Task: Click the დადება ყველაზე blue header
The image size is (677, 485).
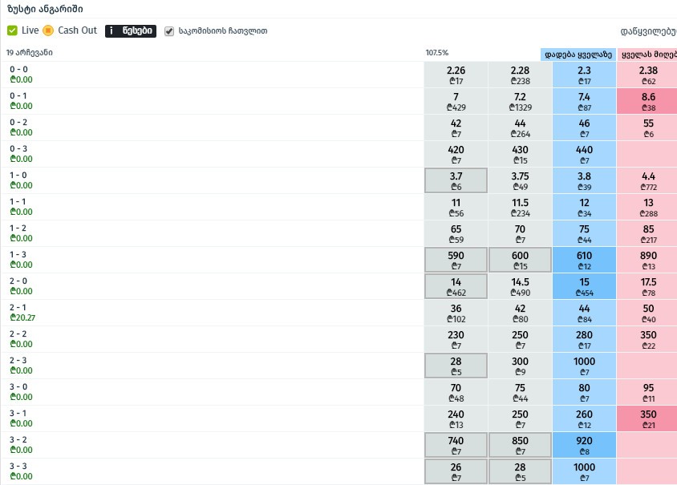Action: [x=578, y=55]
